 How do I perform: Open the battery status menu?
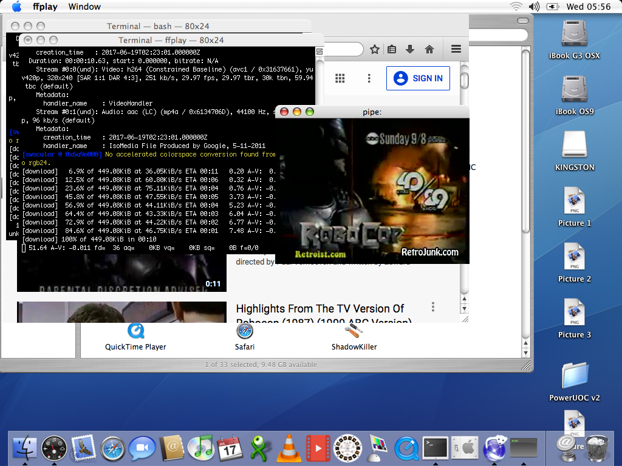pos(553,6)
